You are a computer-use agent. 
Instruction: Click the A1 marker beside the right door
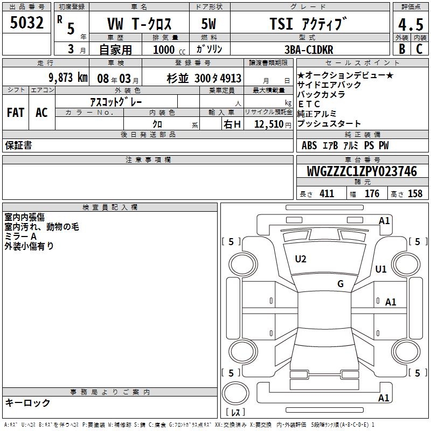click(x=391, y=302)
